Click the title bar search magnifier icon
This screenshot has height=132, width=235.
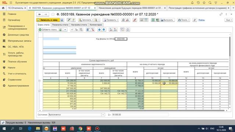[x=210, y=3]
